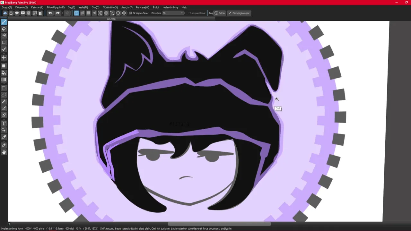Select the Text tool

pos(4,123)
